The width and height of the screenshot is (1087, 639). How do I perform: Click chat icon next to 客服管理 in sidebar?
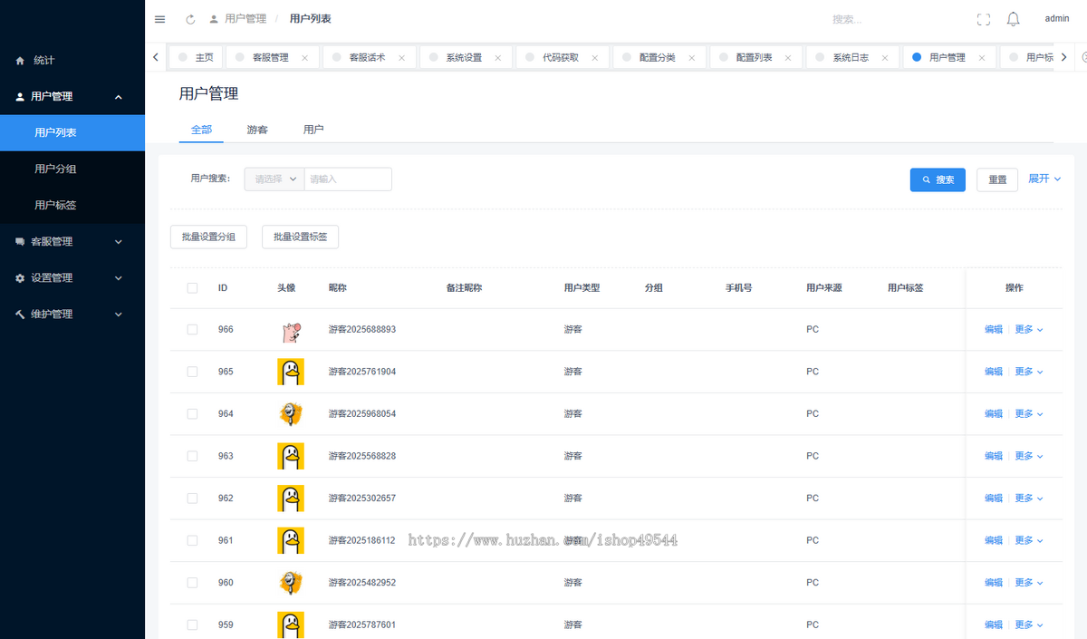coord(20,242)
